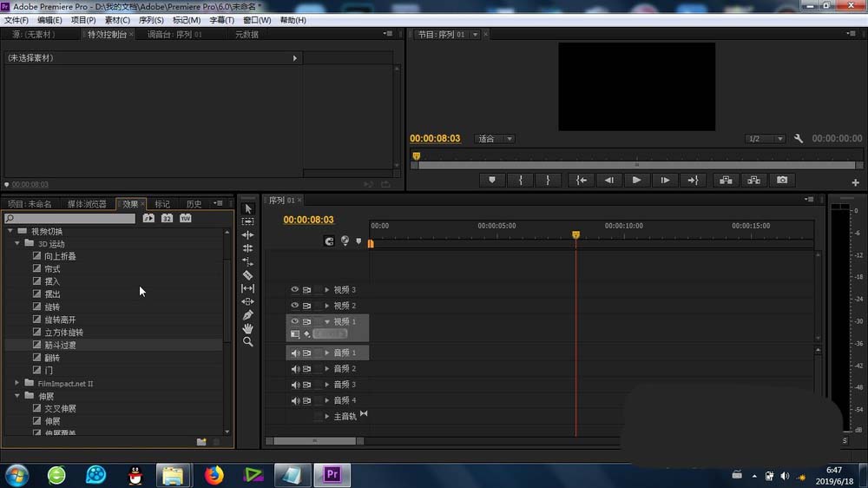Image resolution: width=868 pixels, height=488 pixels.
Task: Create a new custom bin in Effects panel
Action: point(201,442)
